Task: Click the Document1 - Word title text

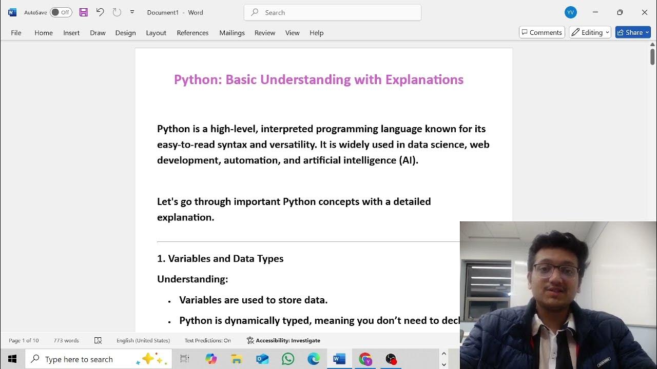Action: tap(175, 12)
